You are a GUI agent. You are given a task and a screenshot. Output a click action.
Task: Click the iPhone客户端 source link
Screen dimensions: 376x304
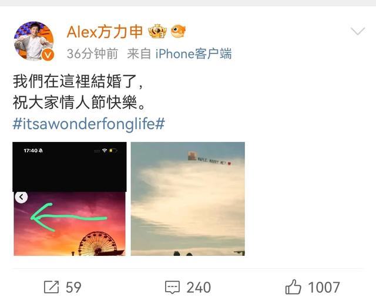coord(193,53)
